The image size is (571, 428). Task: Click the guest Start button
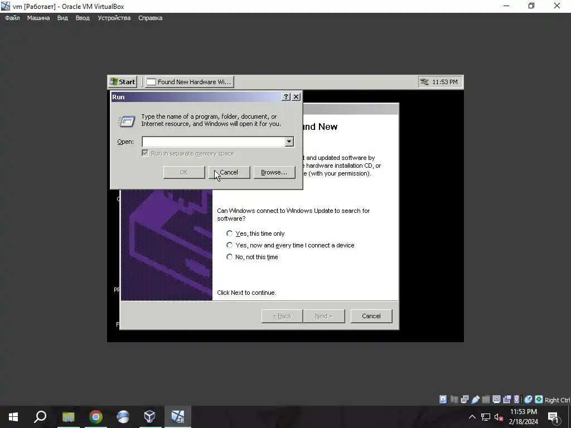[x=123, y=82]
